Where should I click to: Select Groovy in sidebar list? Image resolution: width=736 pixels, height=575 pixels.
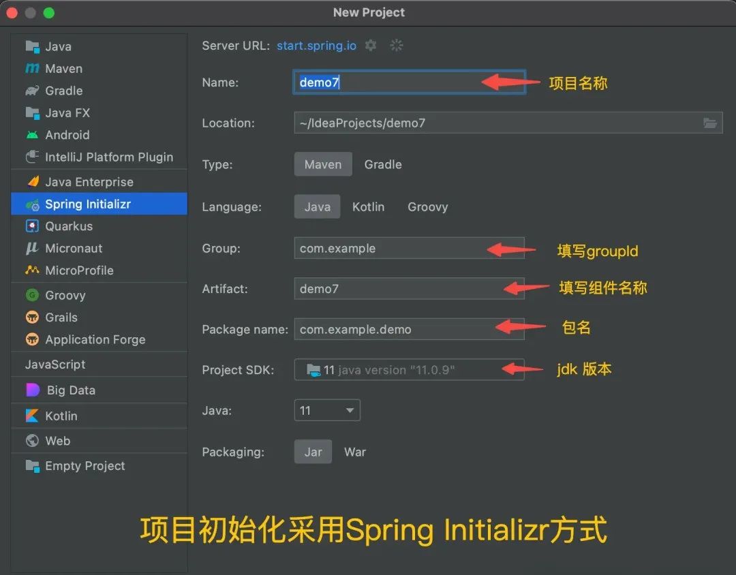click(99, 295)
